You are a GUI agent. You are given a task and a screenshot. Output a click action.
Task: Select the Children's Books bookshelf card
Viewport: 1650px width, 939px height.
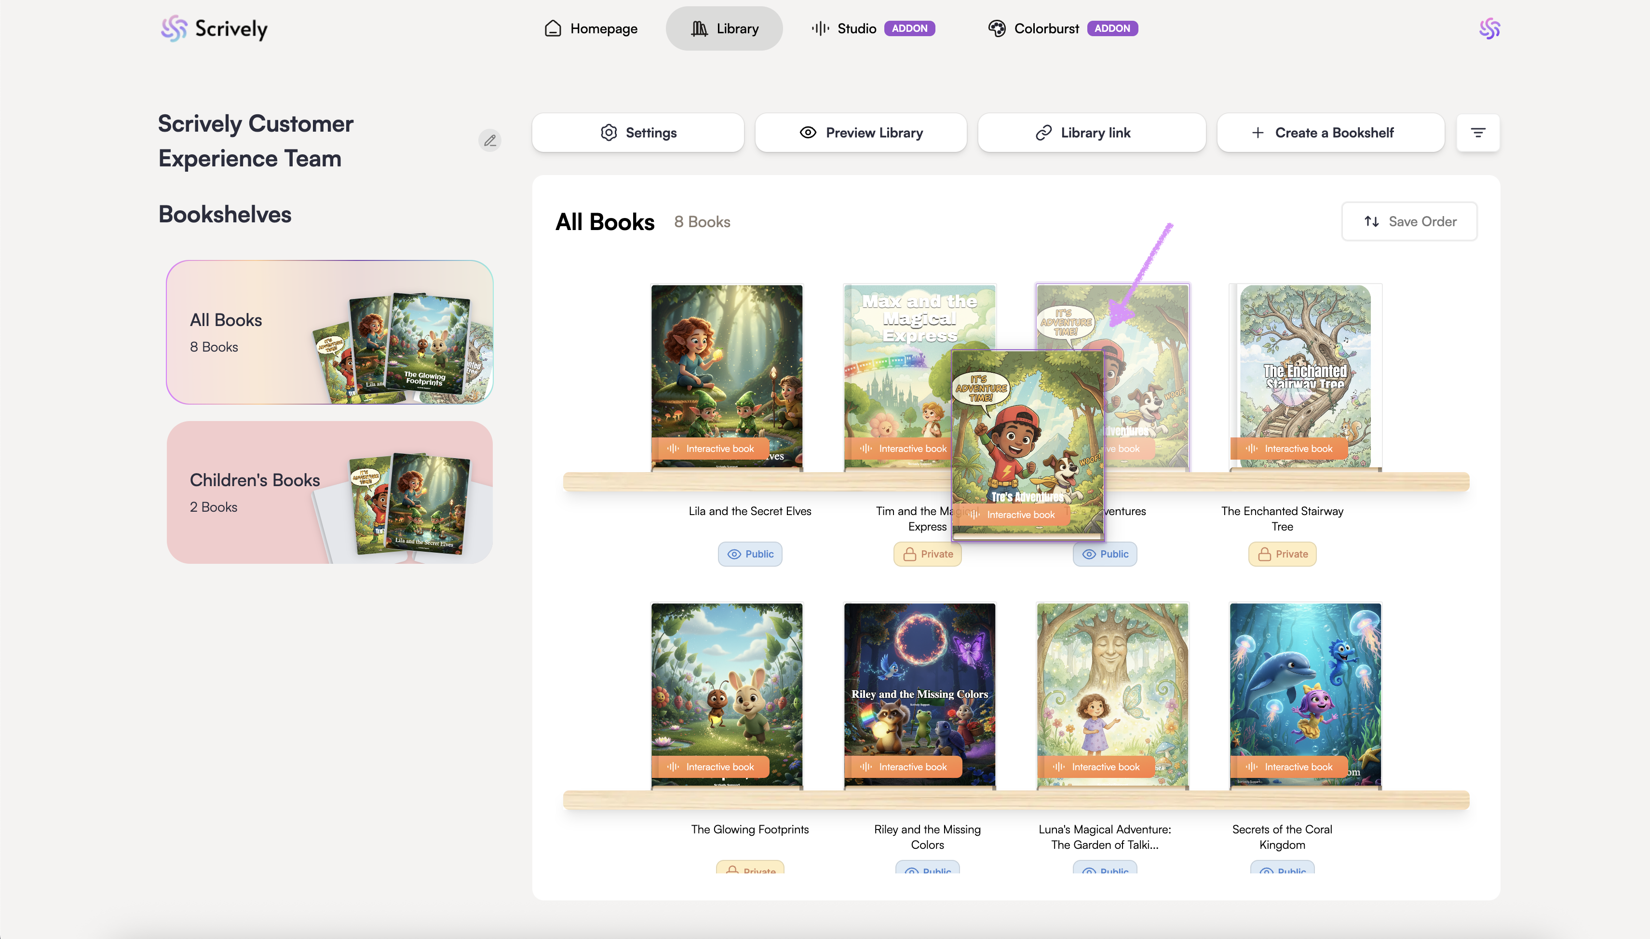pos(329,492)
